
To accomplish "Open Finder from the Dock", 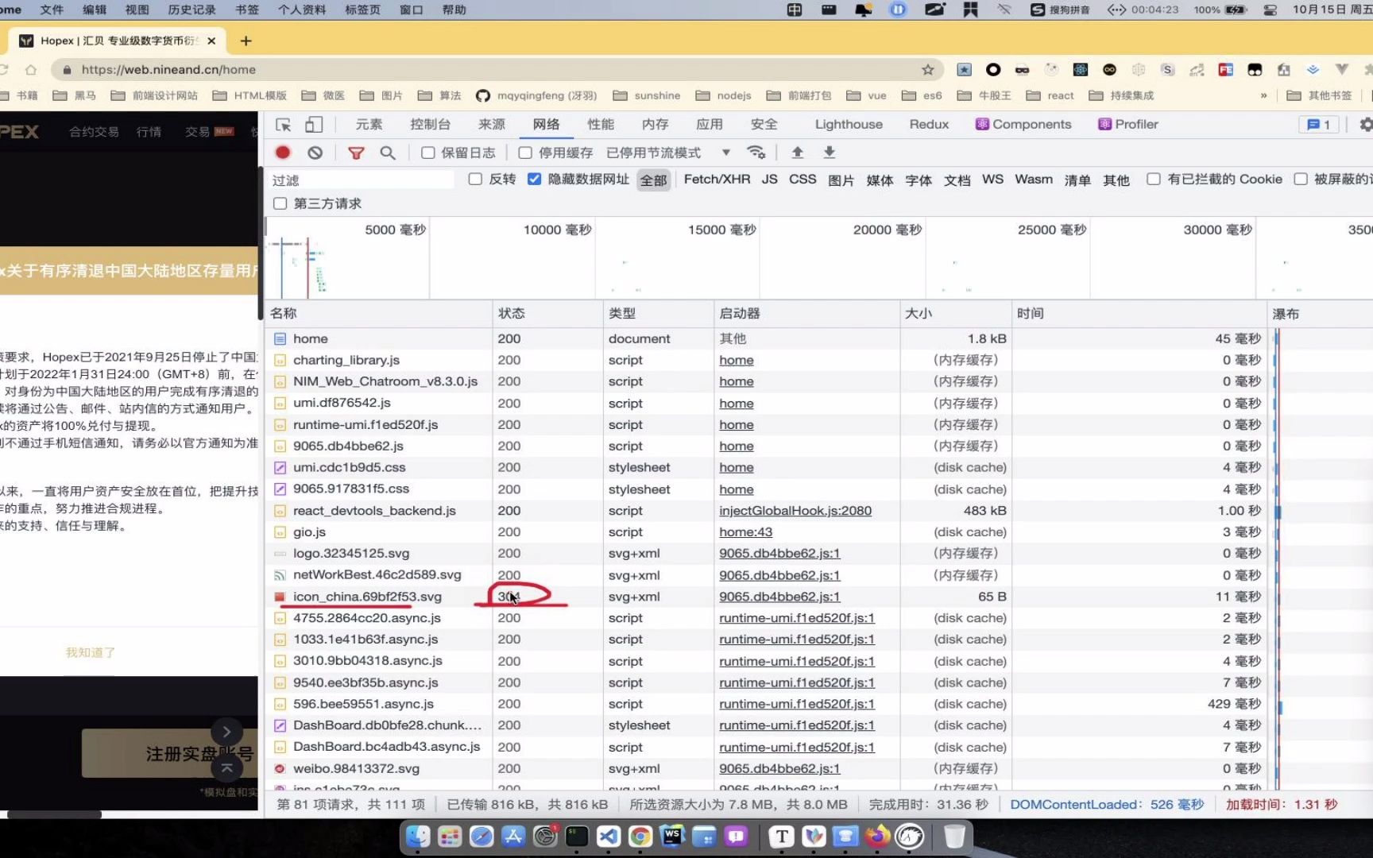I will click(418, 836).
